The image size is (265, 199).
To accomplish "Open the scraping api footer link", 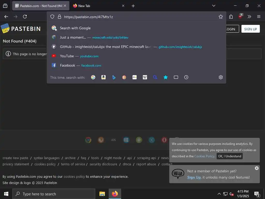I will 146,158.
